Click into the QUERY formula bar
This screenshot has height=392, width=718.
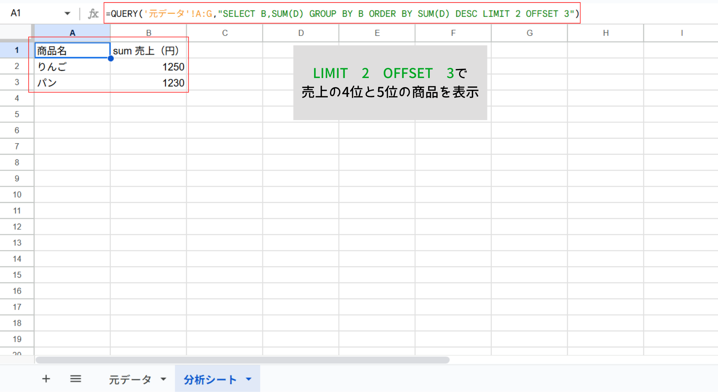click(342, 13)
